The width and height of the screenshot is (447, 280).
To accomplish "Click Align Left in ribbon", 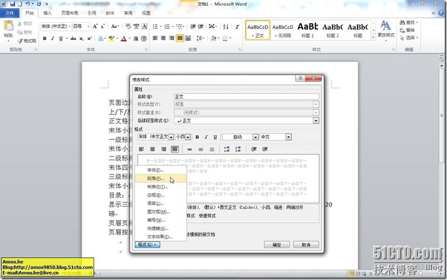I will click(155, 38).
